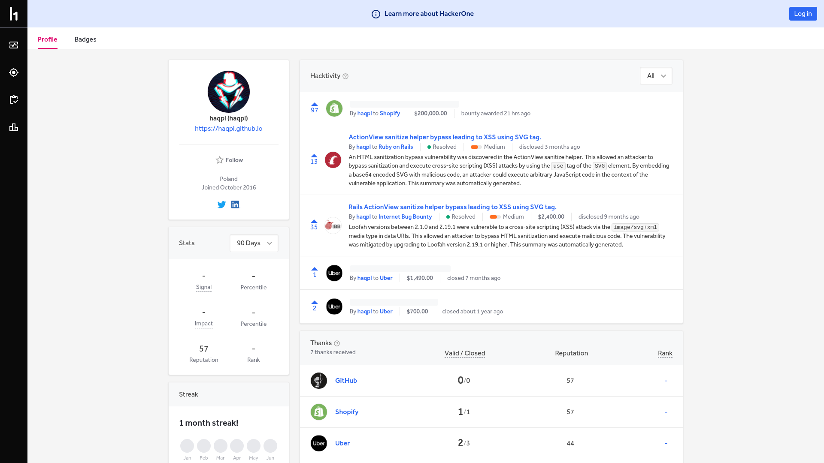Click the Hacktivity help question icon
The width and height of the screenshot is (824, 463).
(x=345, y=76)
